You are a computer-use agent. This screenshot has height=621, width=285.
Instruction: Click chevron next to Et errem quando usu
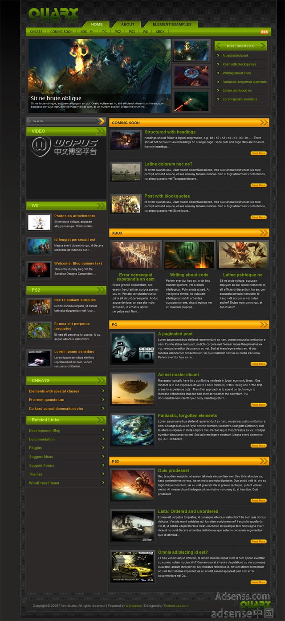click(103, 399)
